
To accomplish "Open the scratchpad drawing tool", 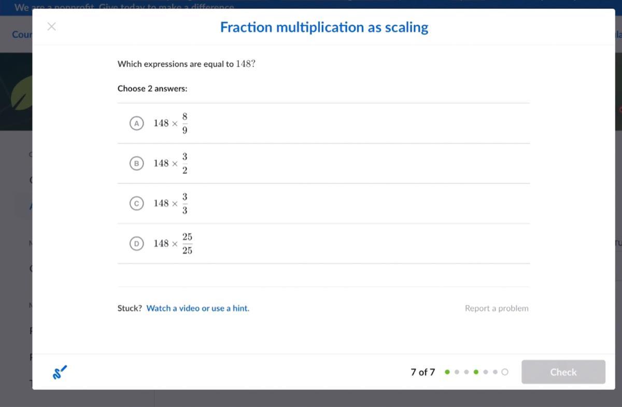I will pos(60,372).
